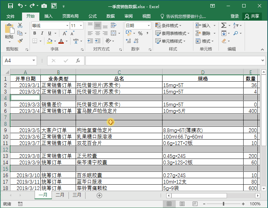The height and width of the screenshot is (208, 268).
Task: Click the text Orientation icon
Action: coord(108,41)
